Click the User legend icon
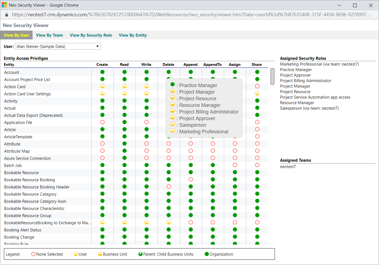This screenshot has height=265, width=379. [76, 254]
